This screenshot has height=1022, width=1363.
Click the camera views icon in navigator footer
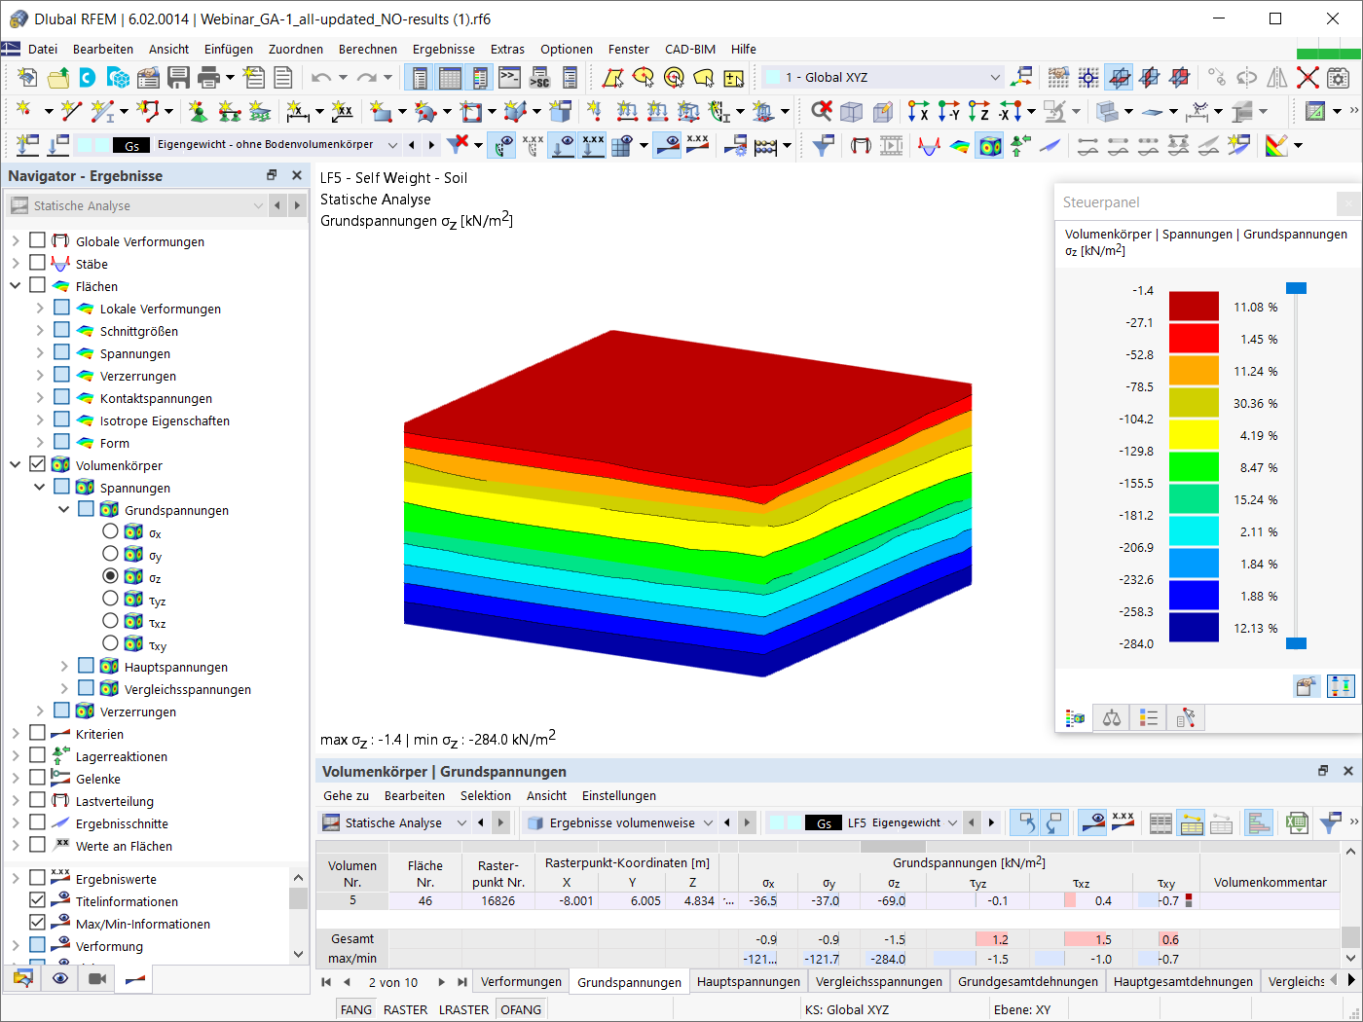tap(97, 979)
